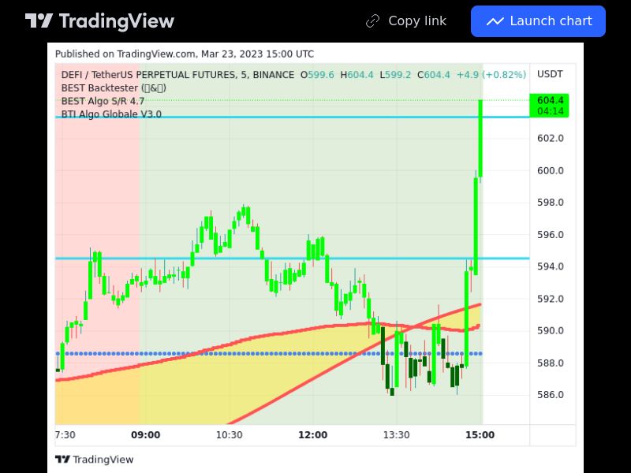631x473 pixels.
Task: Click the 588.0 price axis label
Action: (x=550, y=363)
